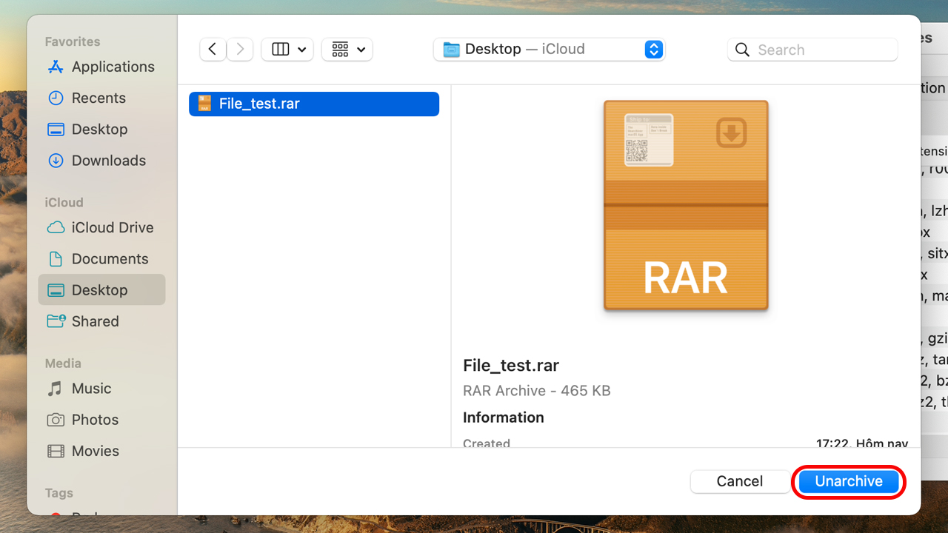Click the Cancel button

[739, 481]
